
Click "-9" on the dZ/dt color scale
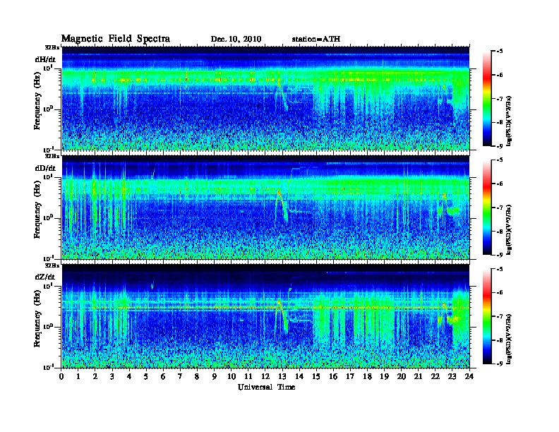(499, 364)
